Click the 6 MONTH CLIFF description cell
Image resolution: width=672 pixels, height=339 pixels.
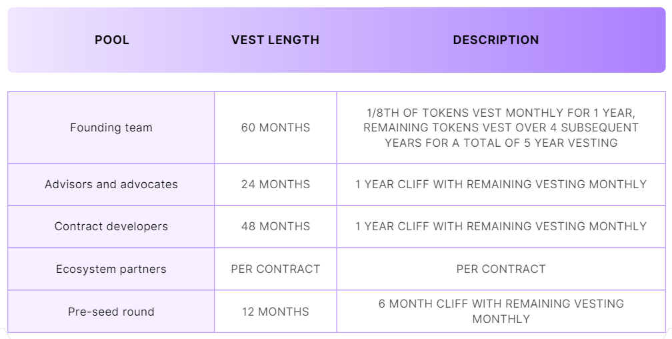(x=501, y=311)
